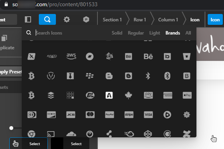This screenshot has width=224, height=149.
Task: Choose the oval Bluetooth icon
Action: click(167, 76)
